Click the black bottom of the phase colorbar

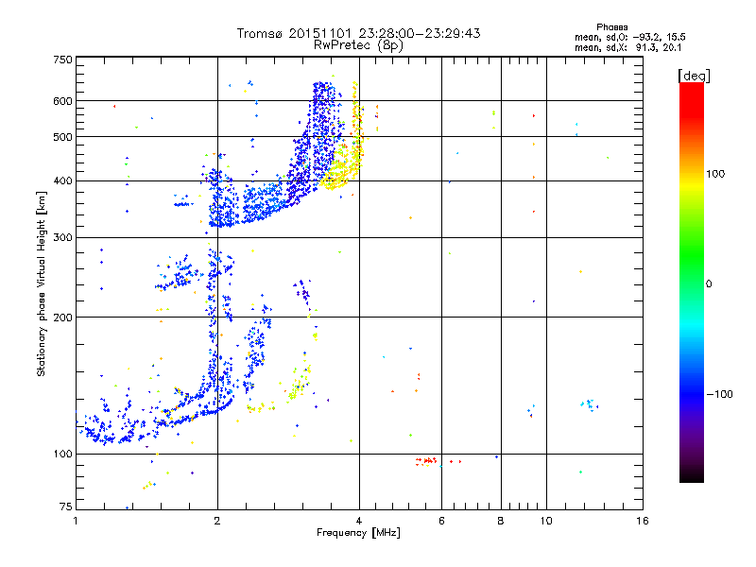[x=692, y=475]
